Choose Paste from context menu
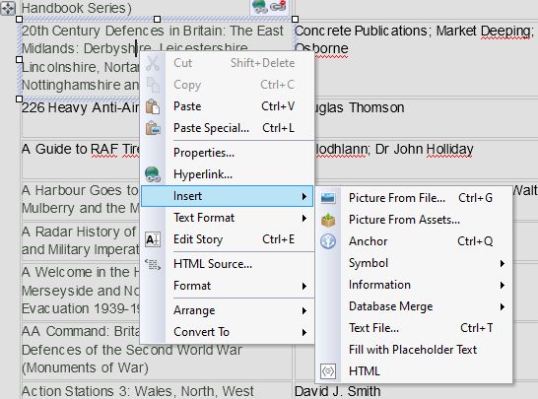538x399 pixels. tap(228, 106)
